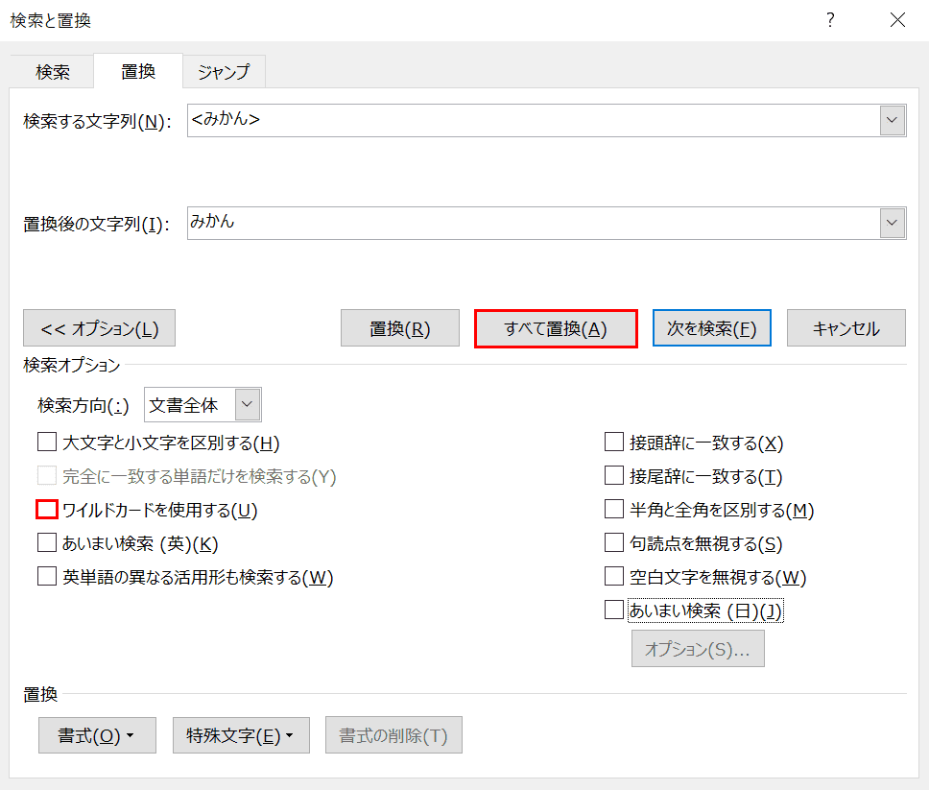The height and width of the screenshot is (790, 929).
Task: Enable ワイルドカードを使用する checkbox
Action: pos(47,509)
